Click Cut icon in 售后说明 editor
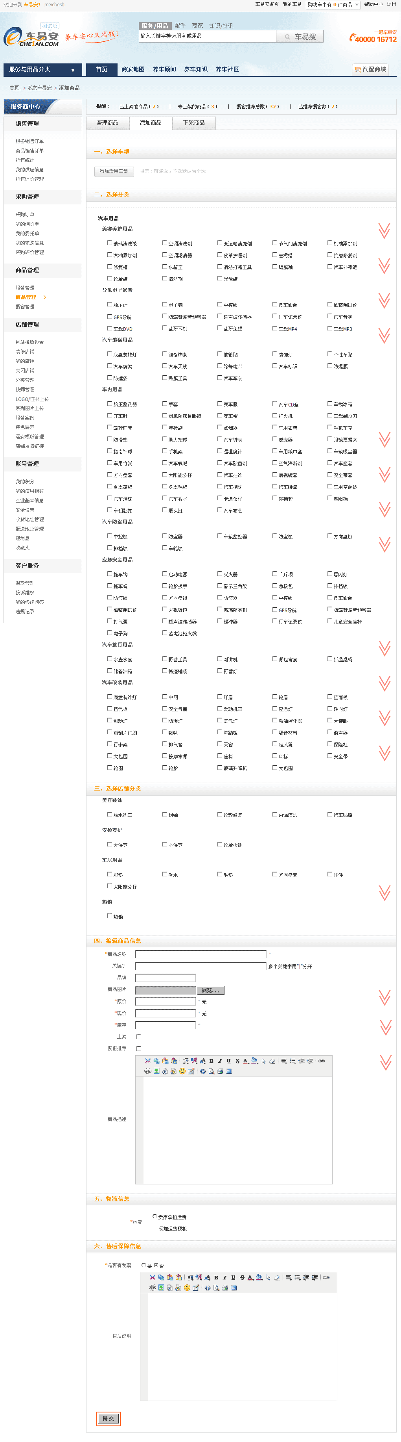 153,1277
